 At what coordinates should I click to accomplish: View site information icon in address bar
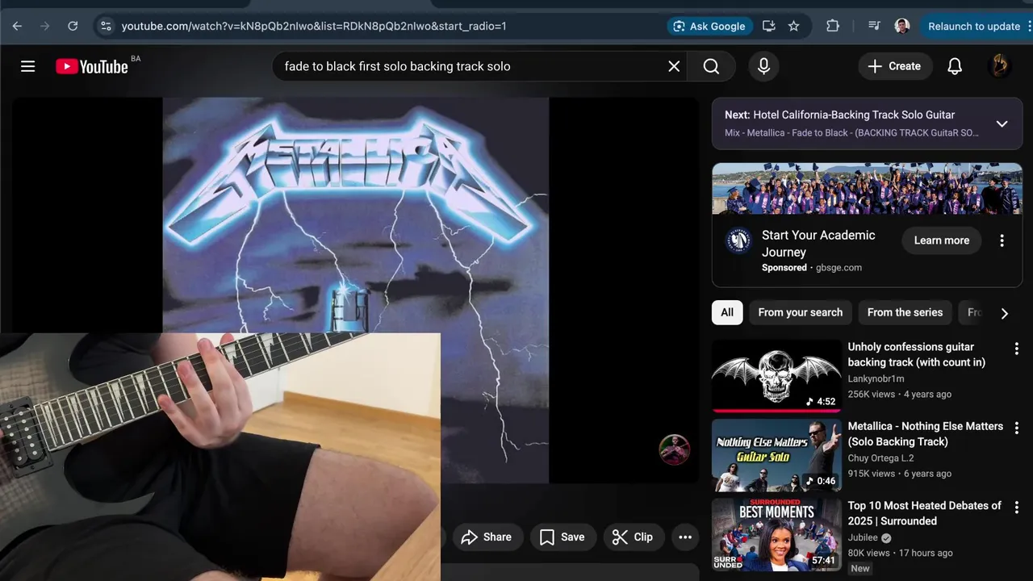coord(106,26)
